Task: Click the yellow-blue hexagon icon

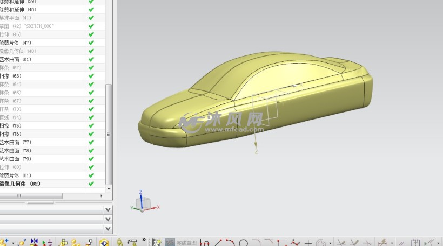Action: click(104, 242)
